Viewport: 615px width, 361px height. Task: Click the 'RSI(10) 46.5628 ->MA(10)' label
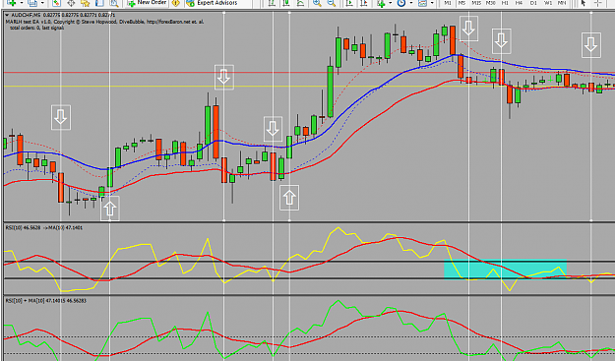(44, 227)
